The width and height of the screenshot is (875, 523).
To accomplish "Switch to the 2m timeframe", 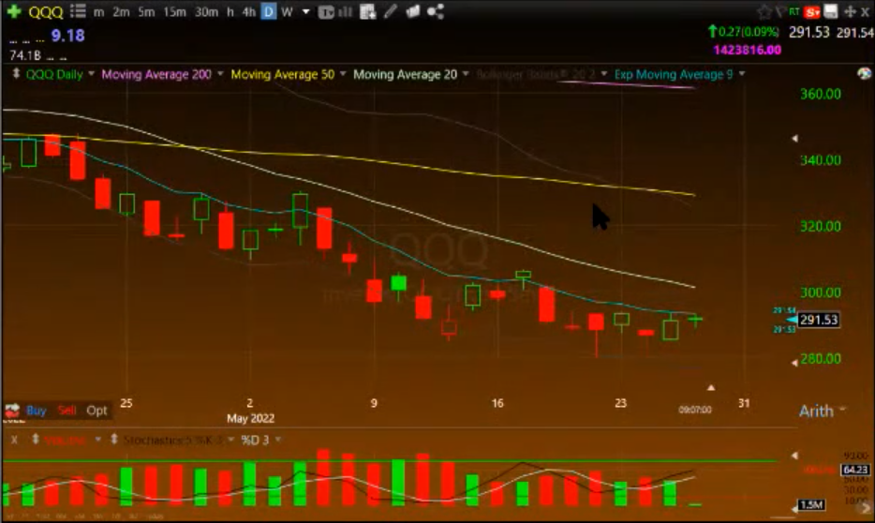I will click(121, 12).
